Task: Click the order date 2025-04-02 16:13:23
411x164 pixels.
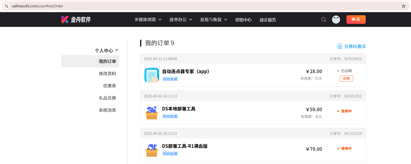Action: [x=161, y=96]
